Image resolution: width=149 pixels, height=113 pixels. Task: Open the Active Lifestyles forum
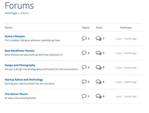click(x=15, y=36)
